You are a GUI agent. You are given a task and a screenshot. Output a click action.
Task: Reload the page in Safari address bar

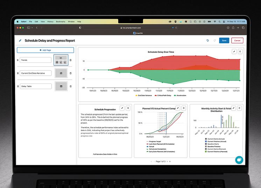coord(176,28)
